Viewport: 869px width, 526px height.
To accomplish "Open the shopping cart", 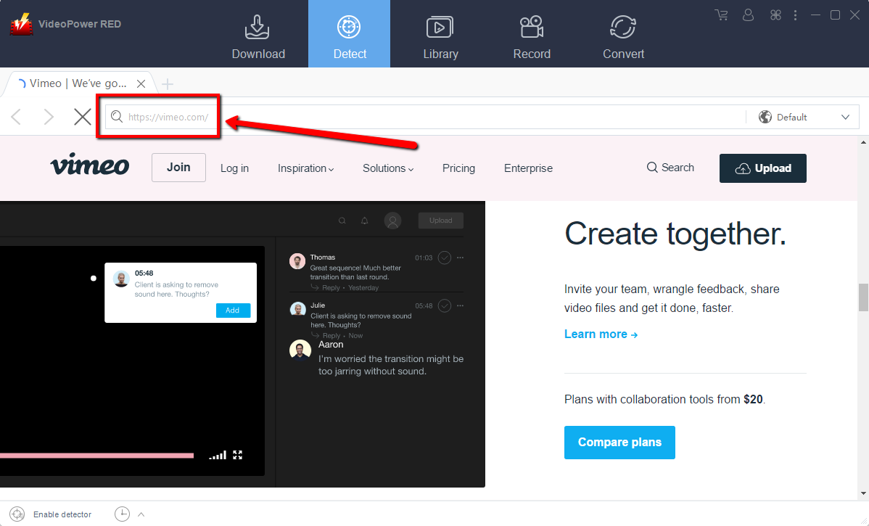I will tap(720, 15).
